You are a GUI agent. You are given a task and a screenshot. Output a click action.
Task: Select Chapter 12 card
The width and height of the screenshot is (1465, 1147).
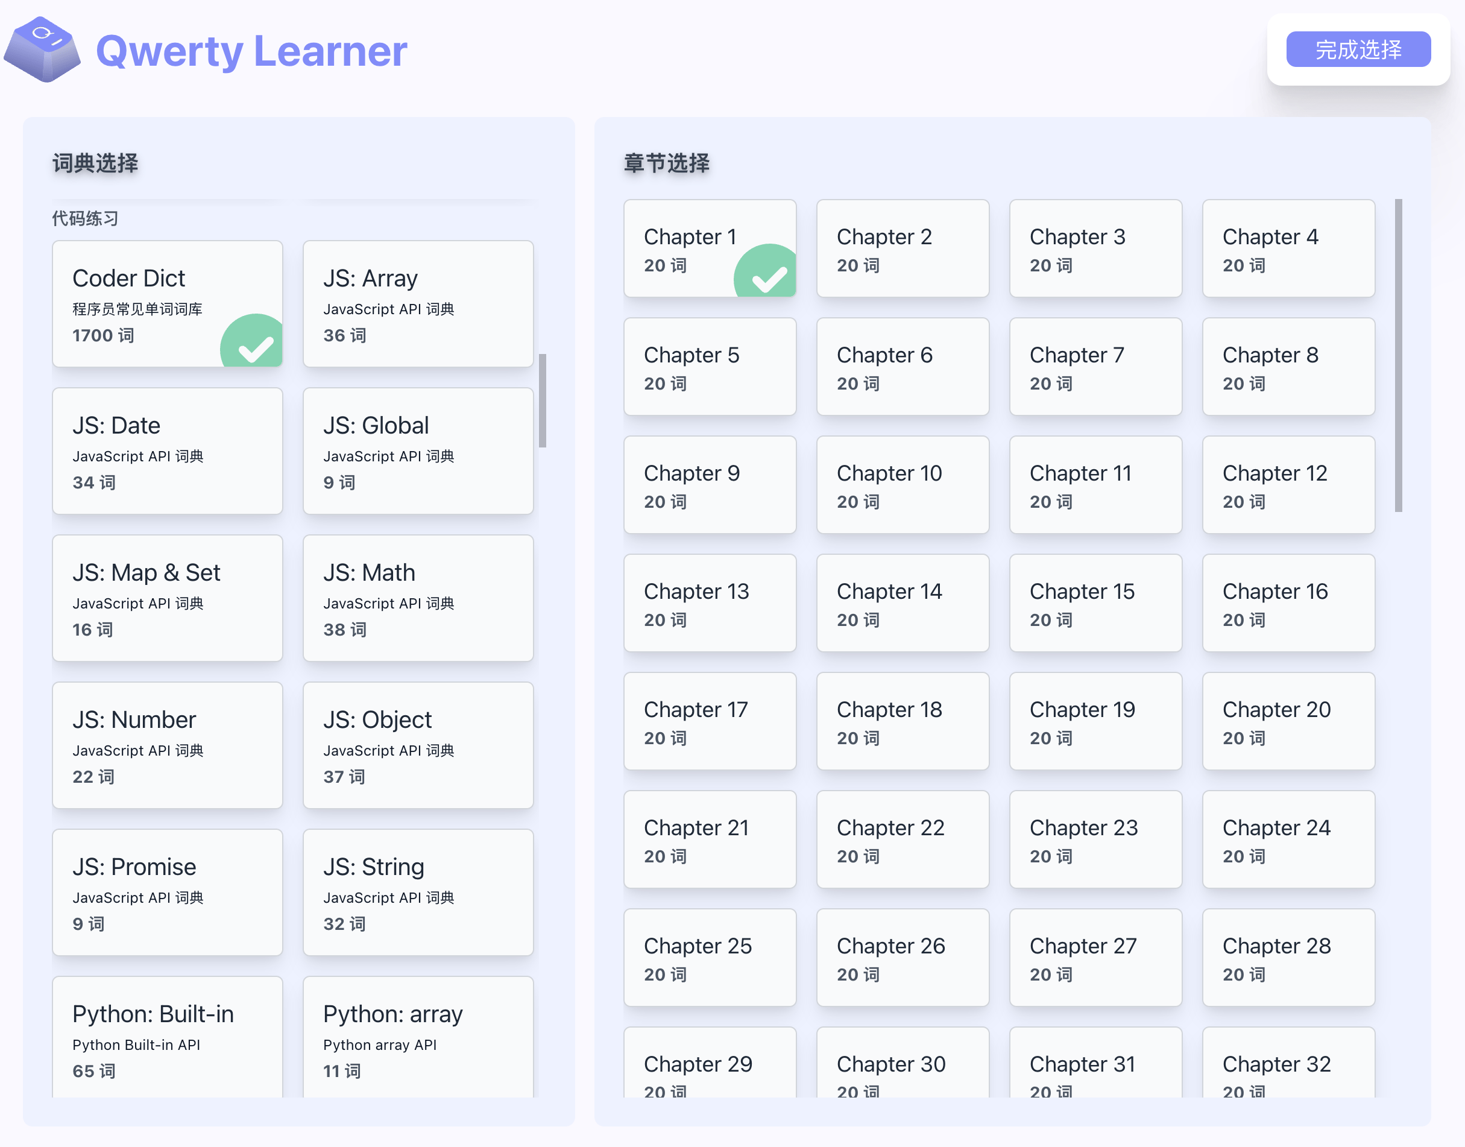pyautogui.click(x=1288, y=485)
